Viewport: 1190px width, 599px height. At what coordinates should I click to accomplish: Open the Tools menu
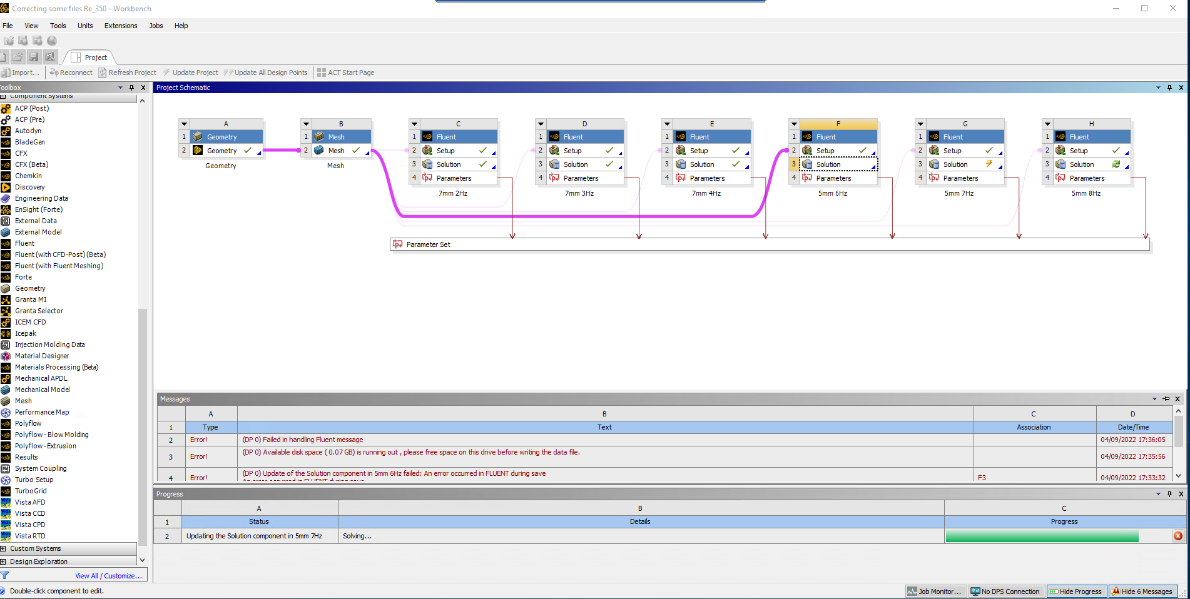(58, 26)
